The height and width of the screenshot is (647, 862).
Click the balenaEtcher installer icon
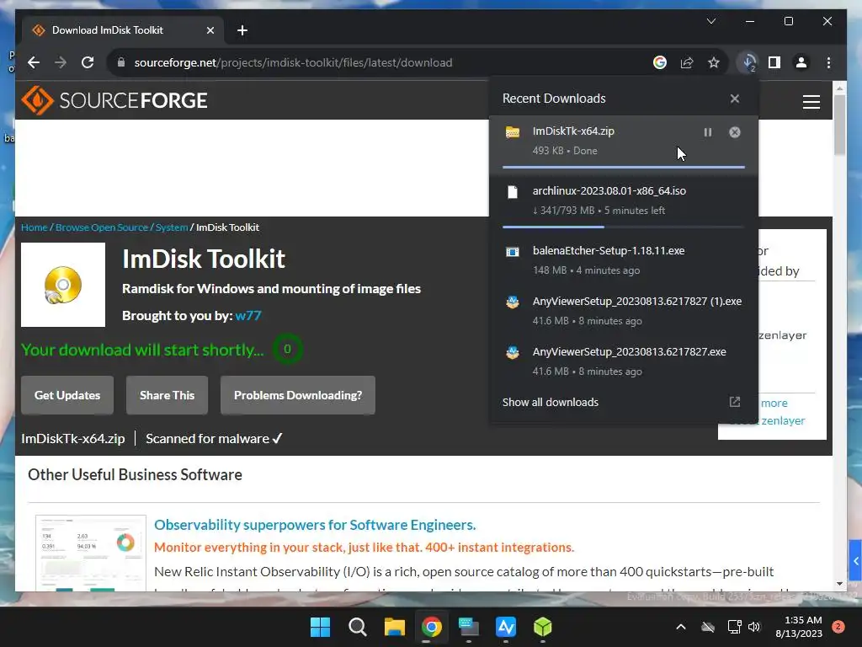click(513, 252)
